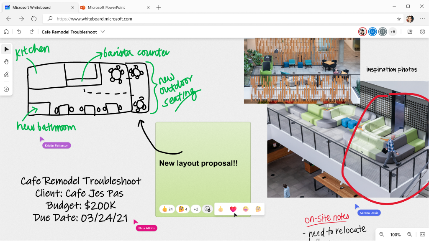Click the Kristin Patterson cursor label

(57, 145)
